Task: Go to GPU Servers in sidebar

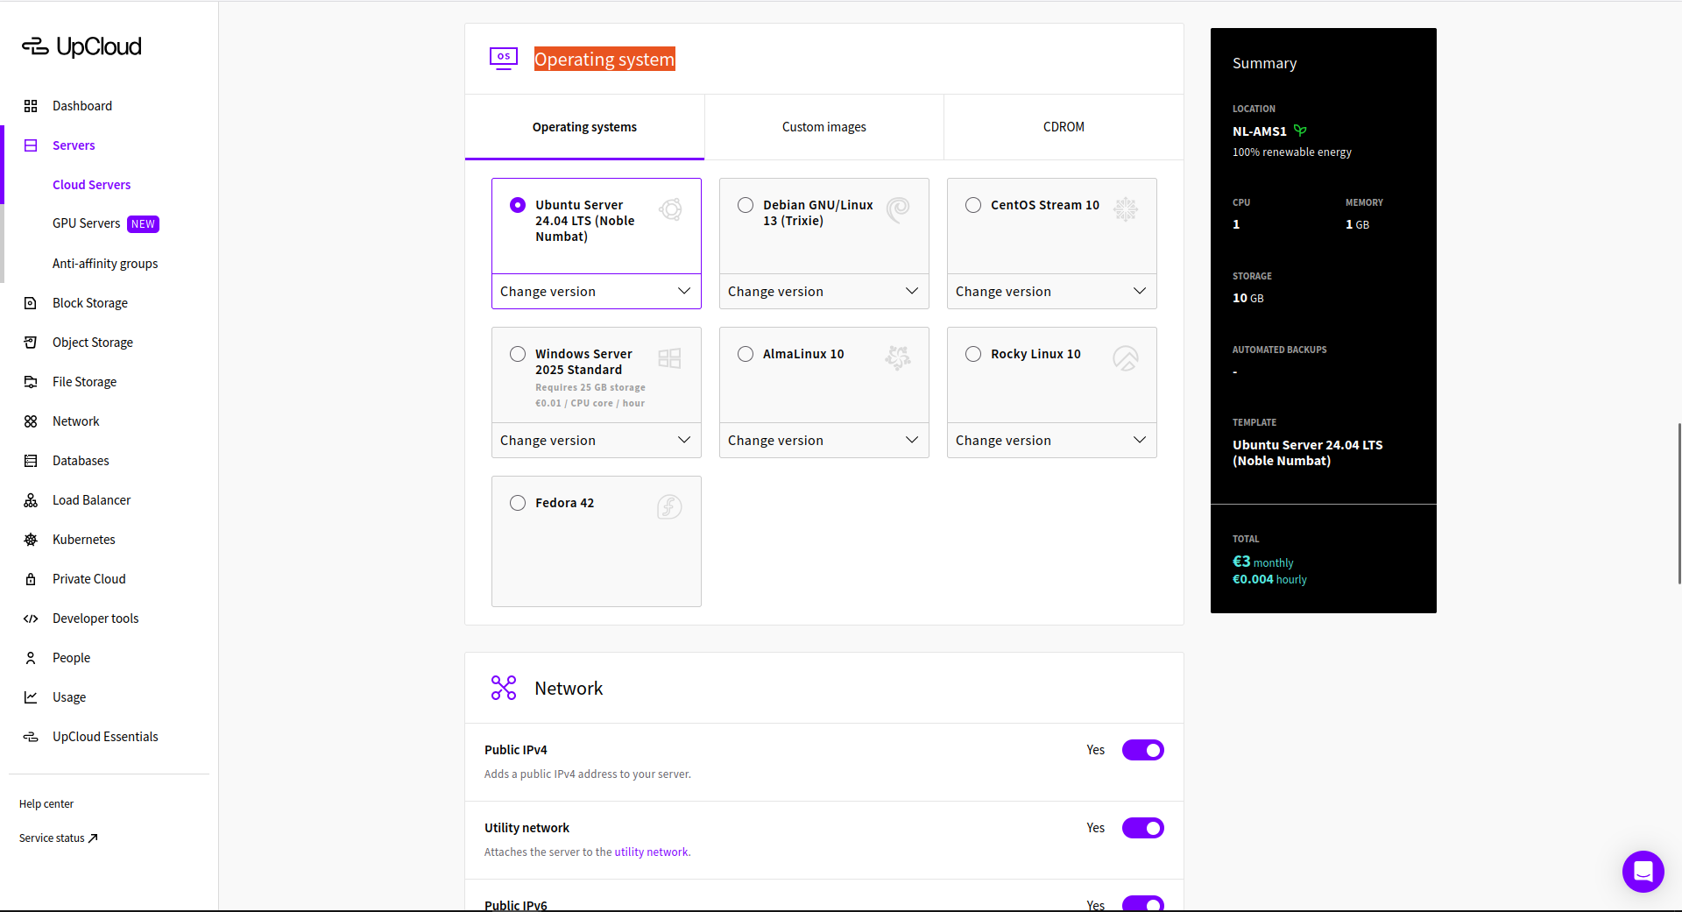Action: click(x=87, y=223)
